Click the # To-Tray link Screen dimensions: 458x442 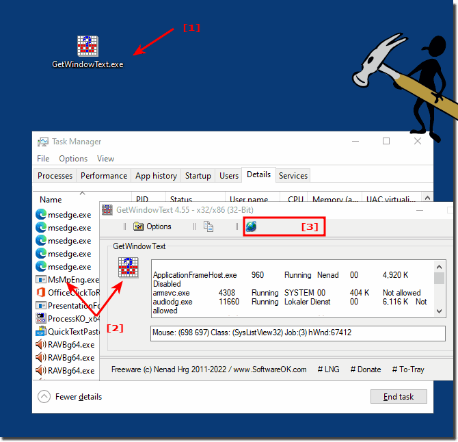click(x=408, y=369)
